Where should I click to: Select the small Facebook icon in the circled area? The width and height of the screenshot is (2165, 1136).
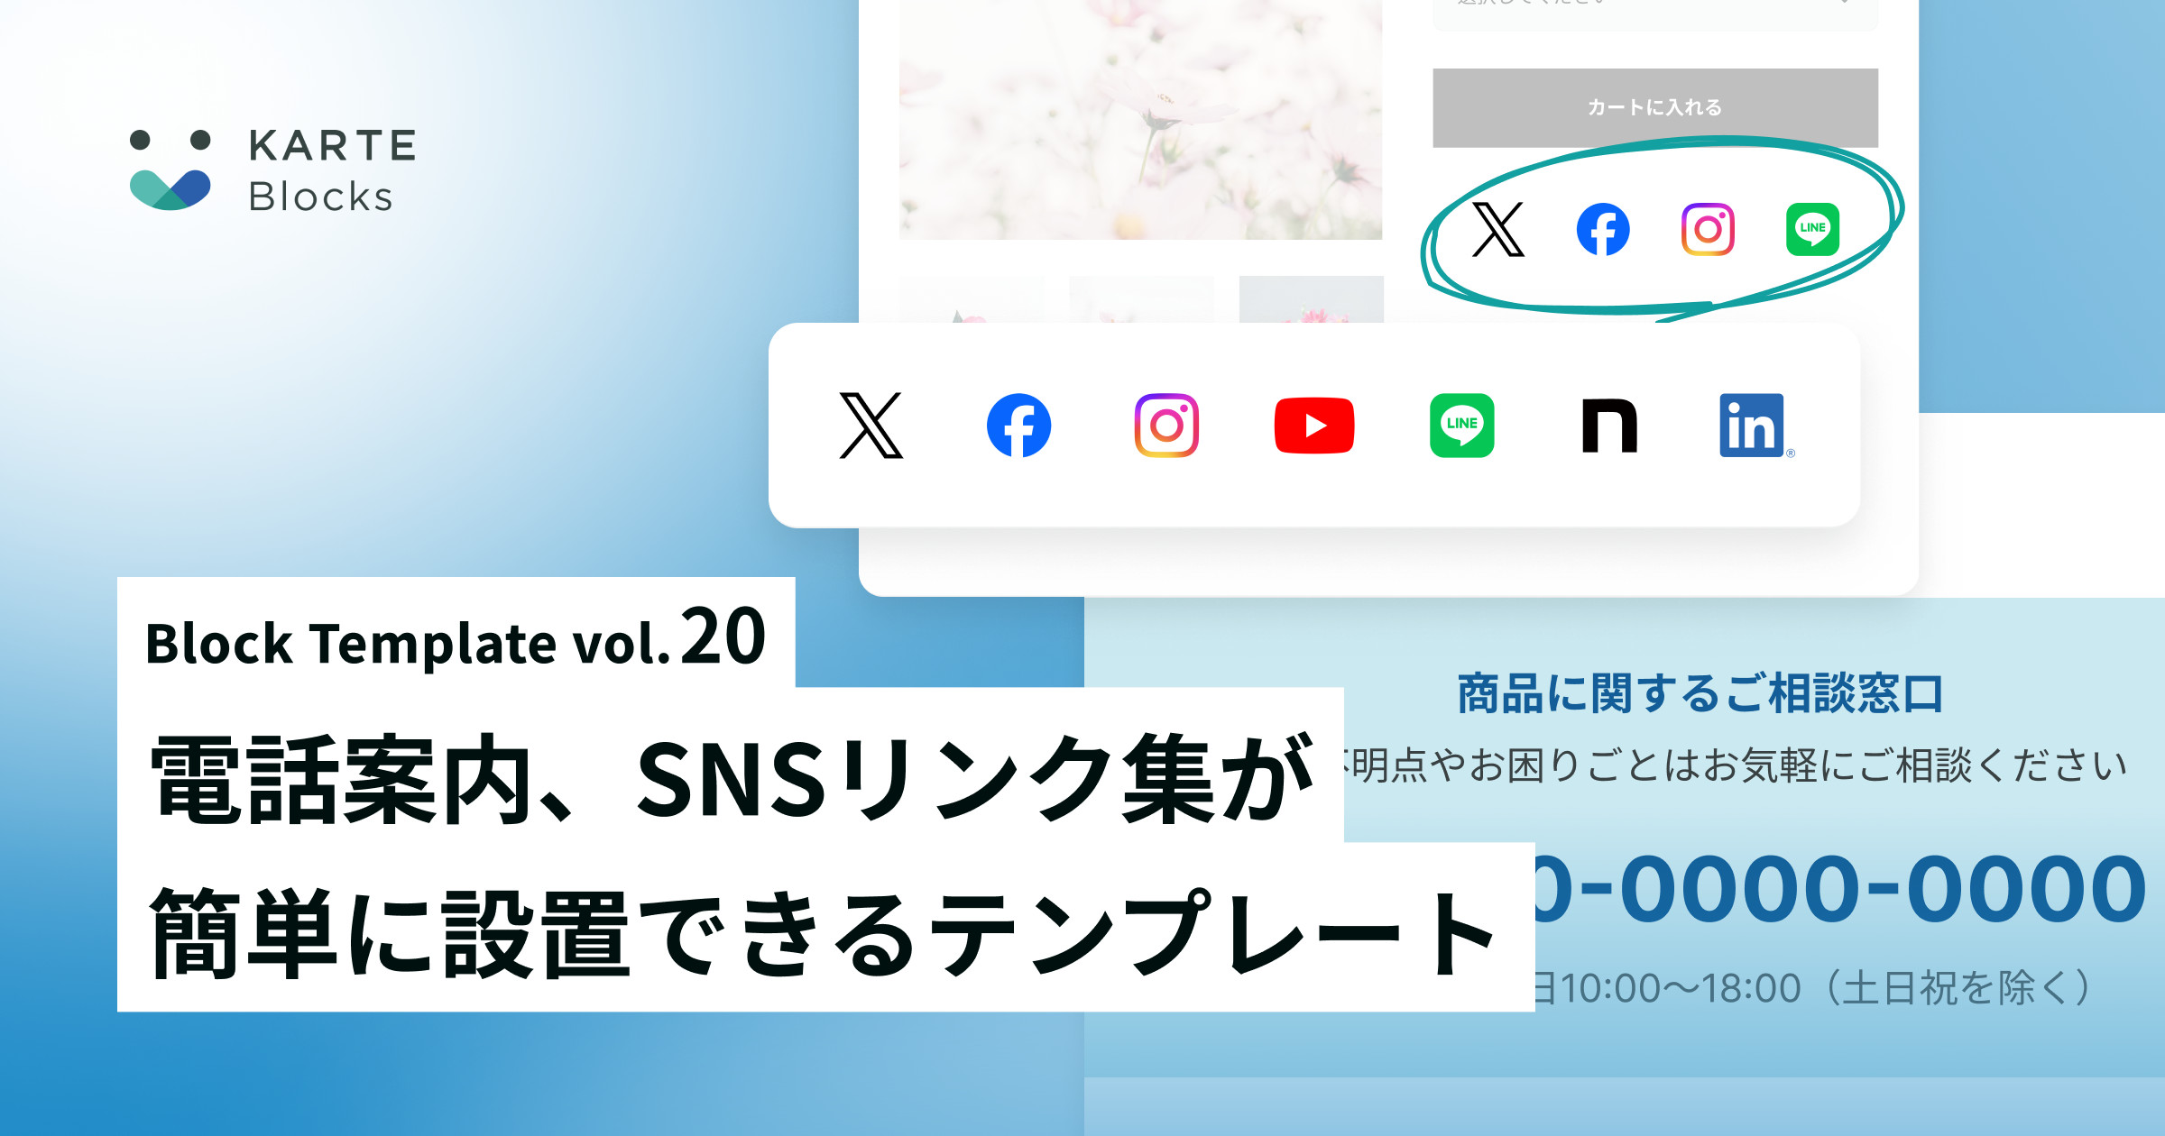pos(1603,229)
